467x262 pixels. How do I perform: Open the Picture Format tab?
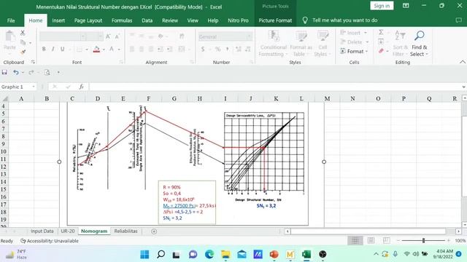pyautogui.click(x=275, y=20)
